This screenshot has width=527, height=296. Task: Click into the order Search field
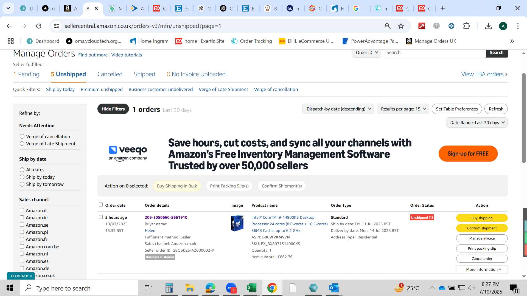(x=435, y=53)
